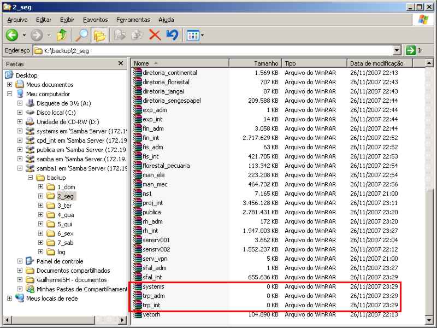437x328 pixels.
Task: Click folder pane scroll left arrow
Action: (8, 320)
